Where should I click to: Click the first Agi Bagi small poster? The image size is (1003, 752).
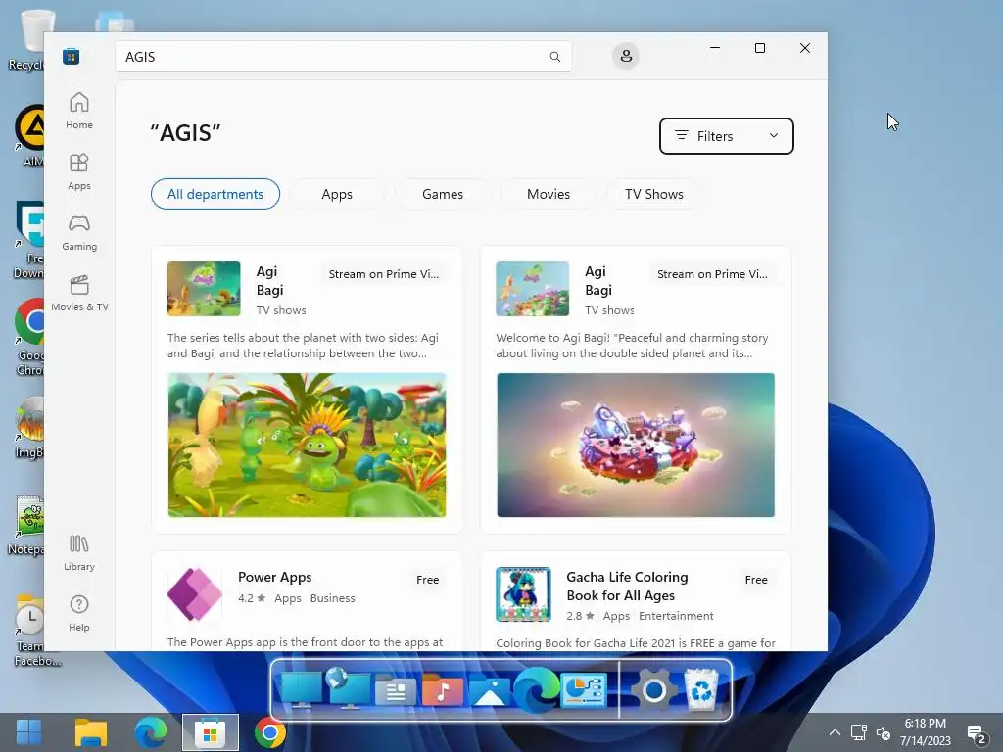click(204, 289)
